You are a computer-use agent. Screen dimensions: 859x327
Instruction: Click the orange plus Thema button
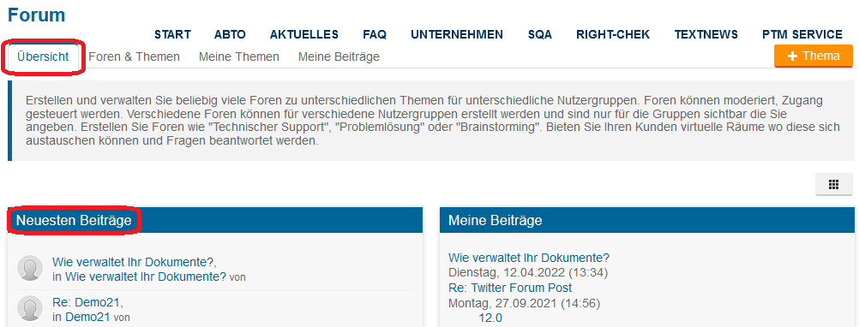click(x=814, y=56)
